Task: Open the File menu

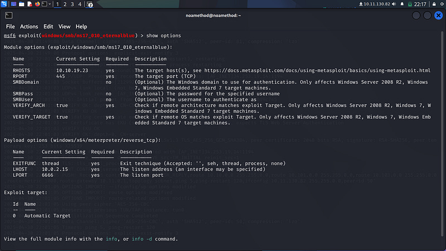Action: tap(10, 26)
